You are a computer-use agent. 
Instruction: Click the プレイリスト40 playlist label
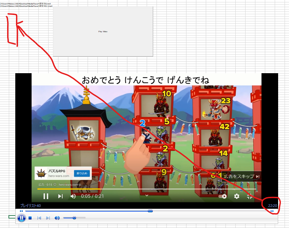(31, 206)
